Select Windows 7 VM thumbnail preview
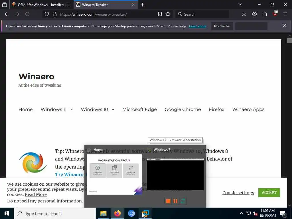Screen dimensions: 292x219 [x=175, y=174]
